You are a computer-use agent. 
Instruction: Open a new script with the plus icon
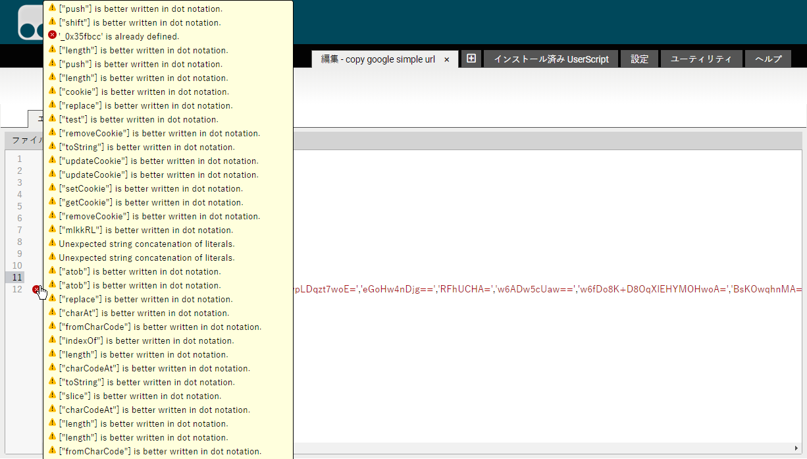click(471, 59)
